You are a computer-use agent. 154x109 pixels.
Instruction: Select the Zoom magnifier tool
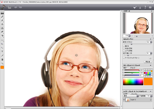(2, 63)
